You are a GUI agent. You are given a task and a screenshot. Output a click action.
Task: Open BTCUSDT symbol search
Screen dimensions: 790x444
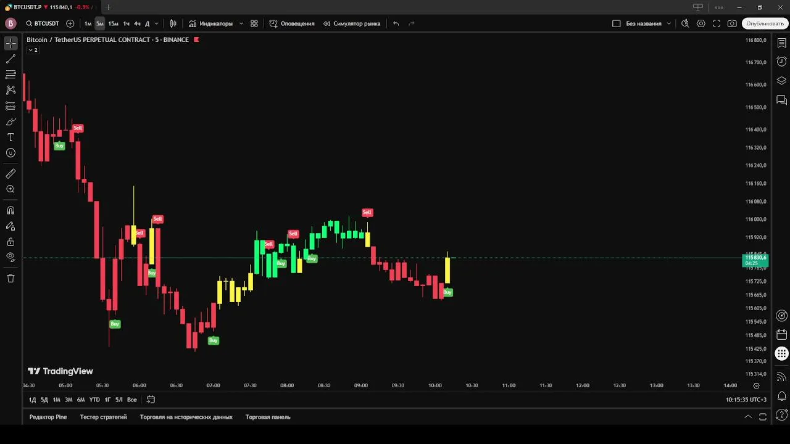[42, 23]
